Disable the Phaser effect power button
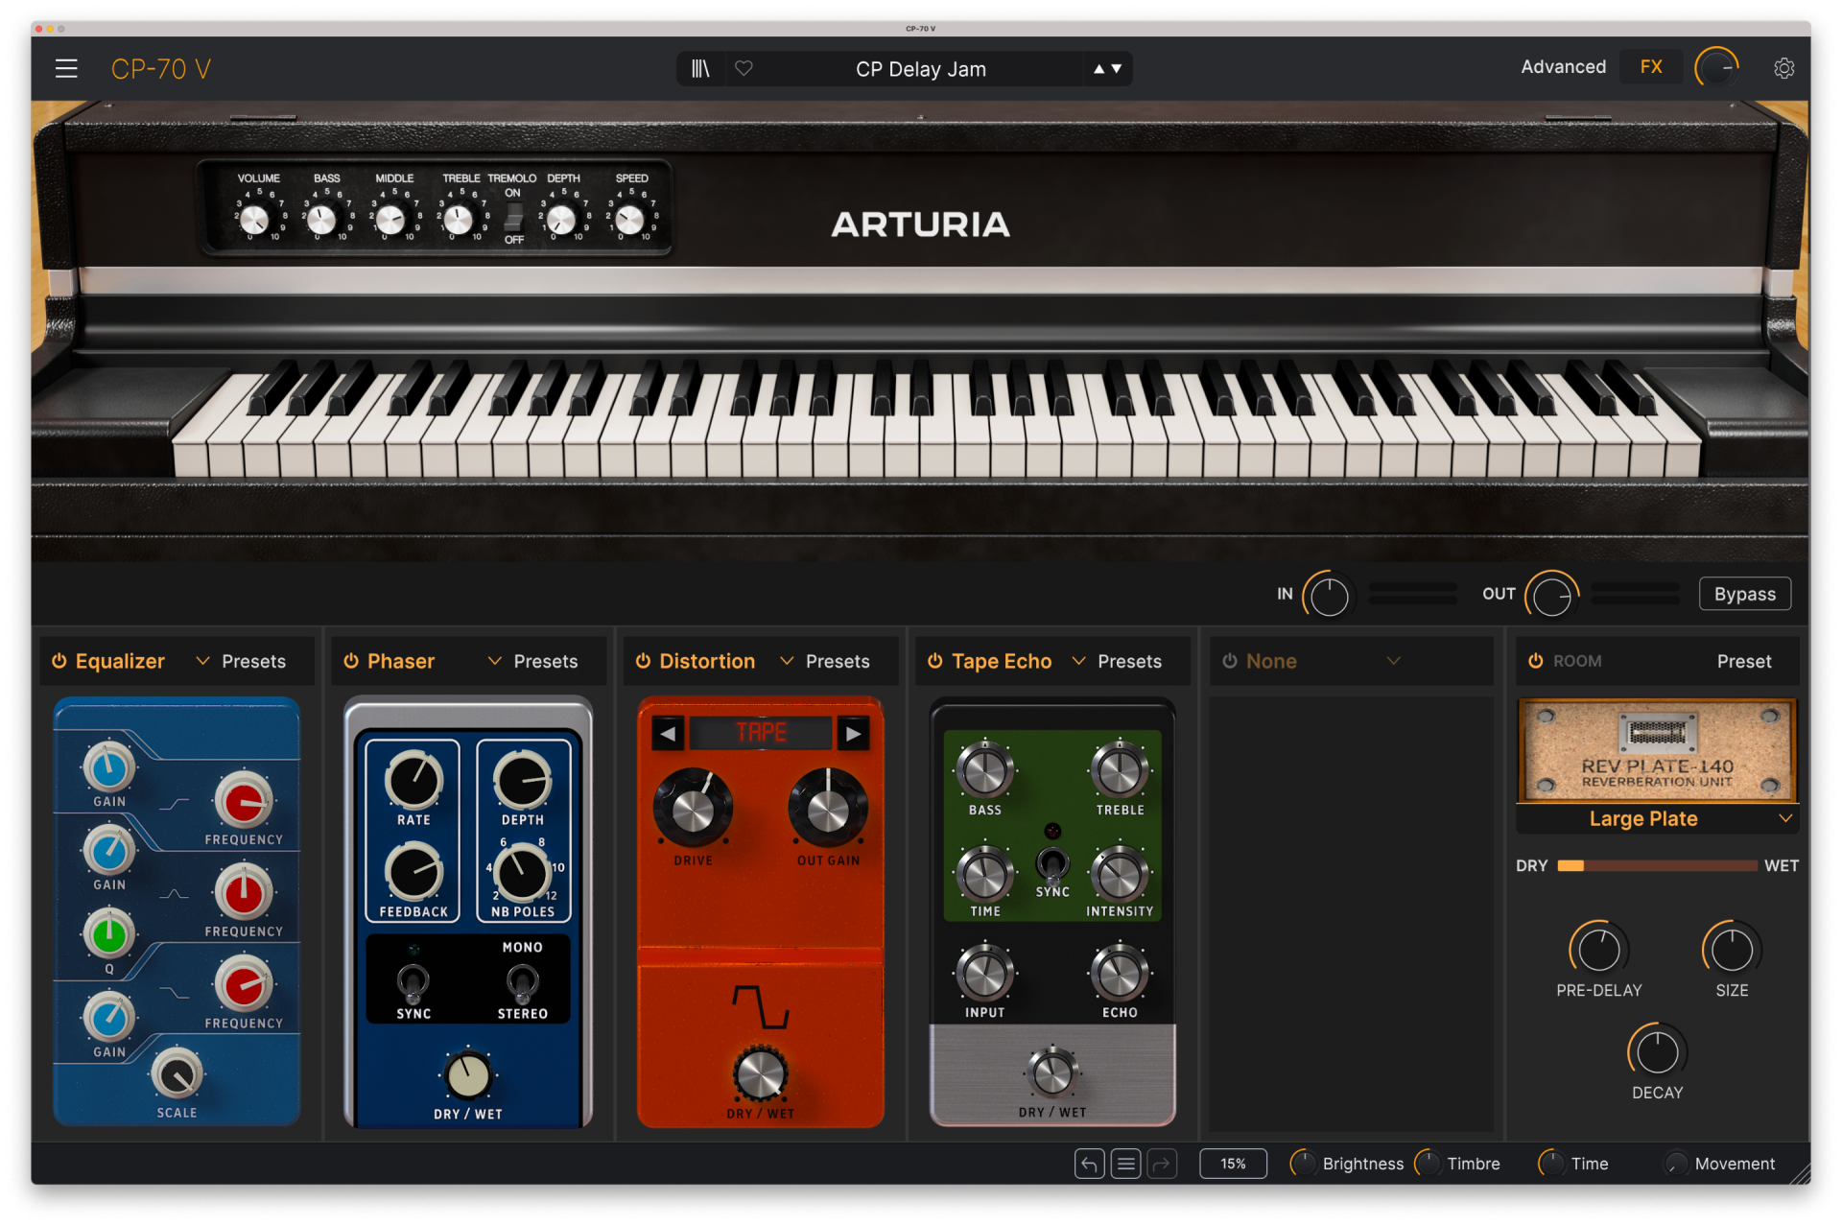 pyautogui.click(x=351, y=661)
